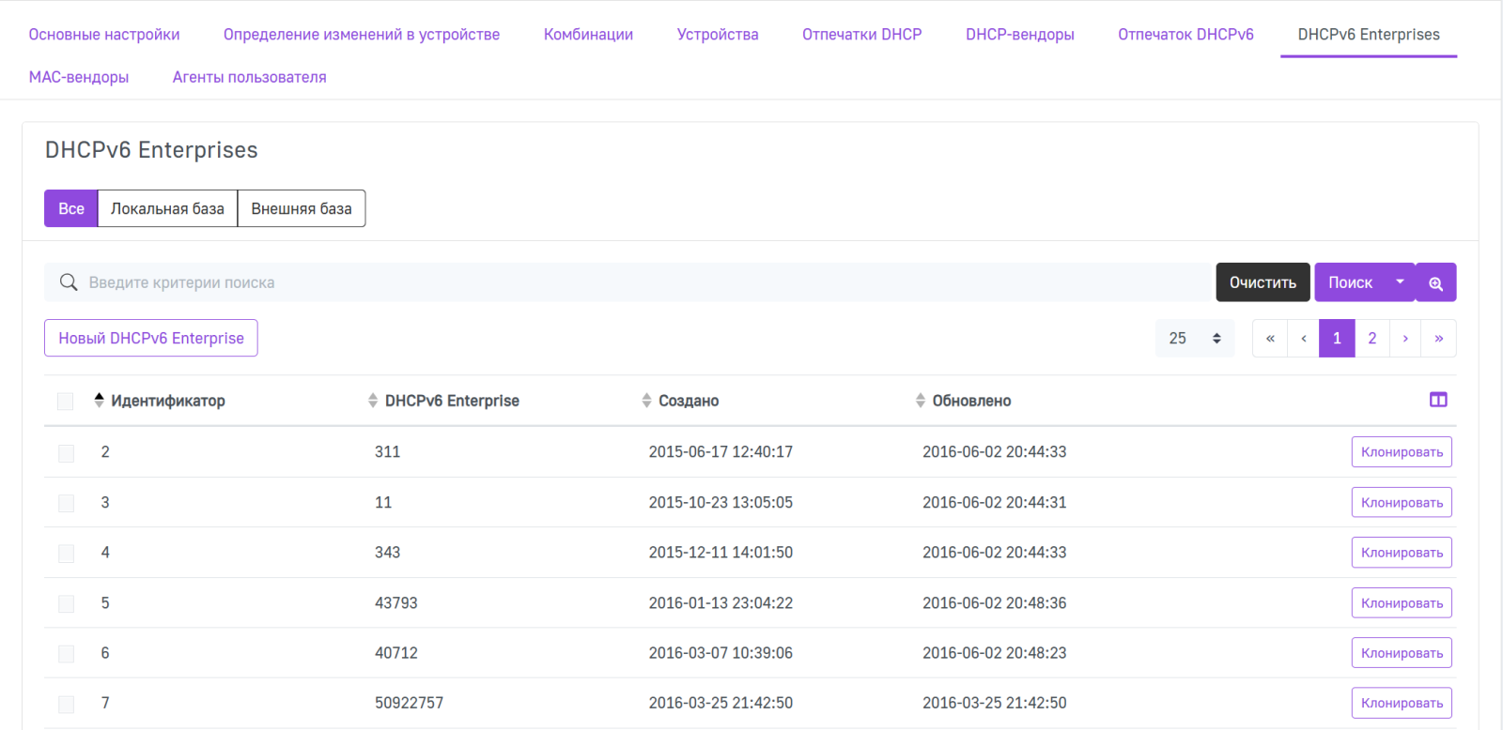Image resolution: width=1503 pixels, height=730 pixels.
Task: Click the previous page arrow
Action: (1304, 339)
